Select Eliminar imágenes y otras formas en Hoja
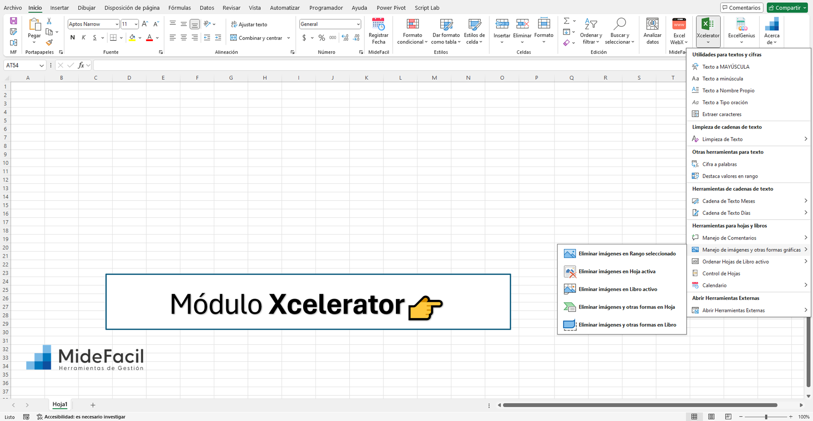 click(622, 307)
